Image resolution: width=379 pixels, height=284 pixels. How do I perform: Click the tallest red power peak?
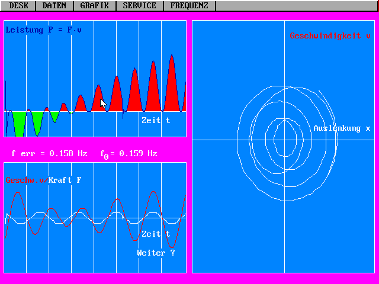(x=172, y=89)
